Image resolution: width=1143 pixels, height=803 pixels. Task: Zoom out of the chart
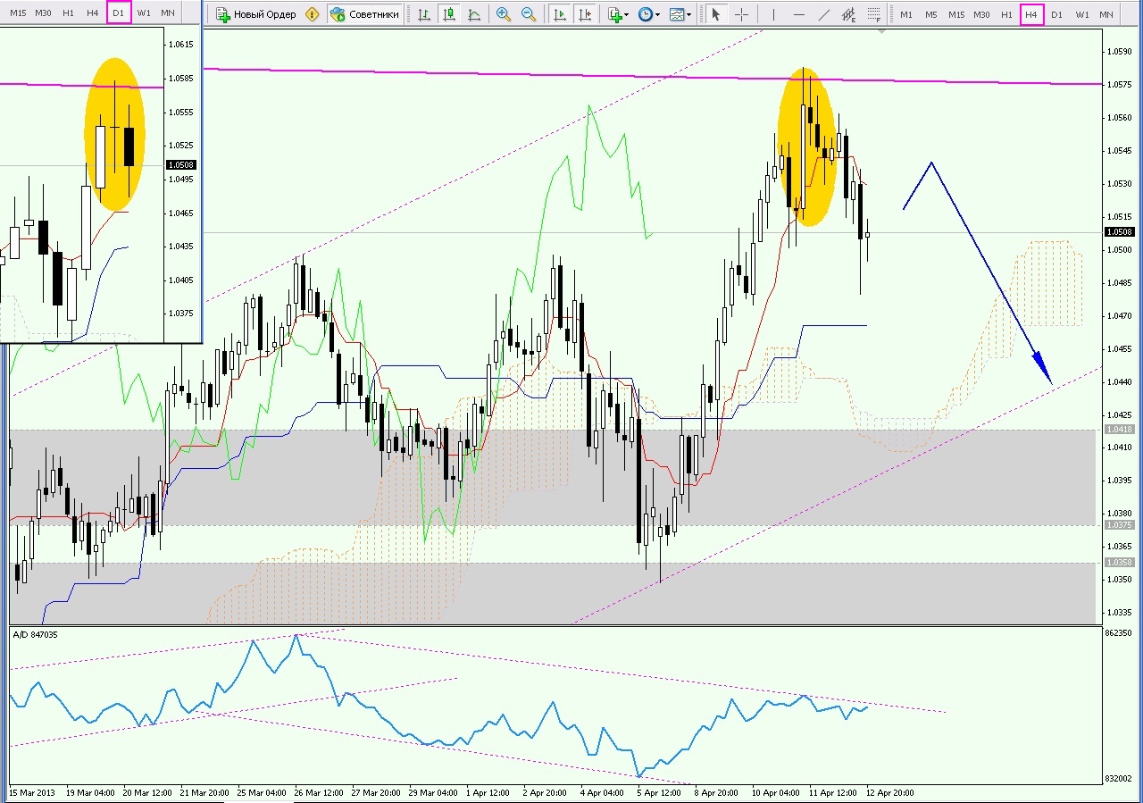click(x=529, y=14)
